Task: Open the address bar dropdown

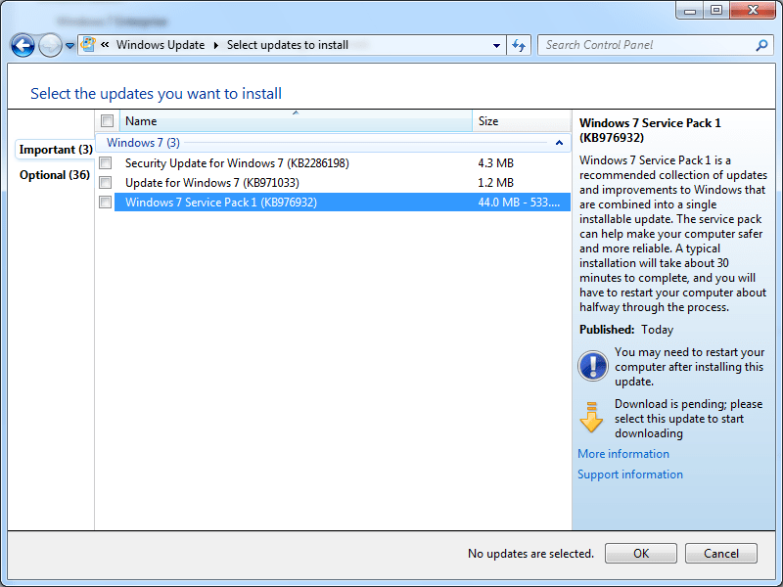Action: pos(494,45)
